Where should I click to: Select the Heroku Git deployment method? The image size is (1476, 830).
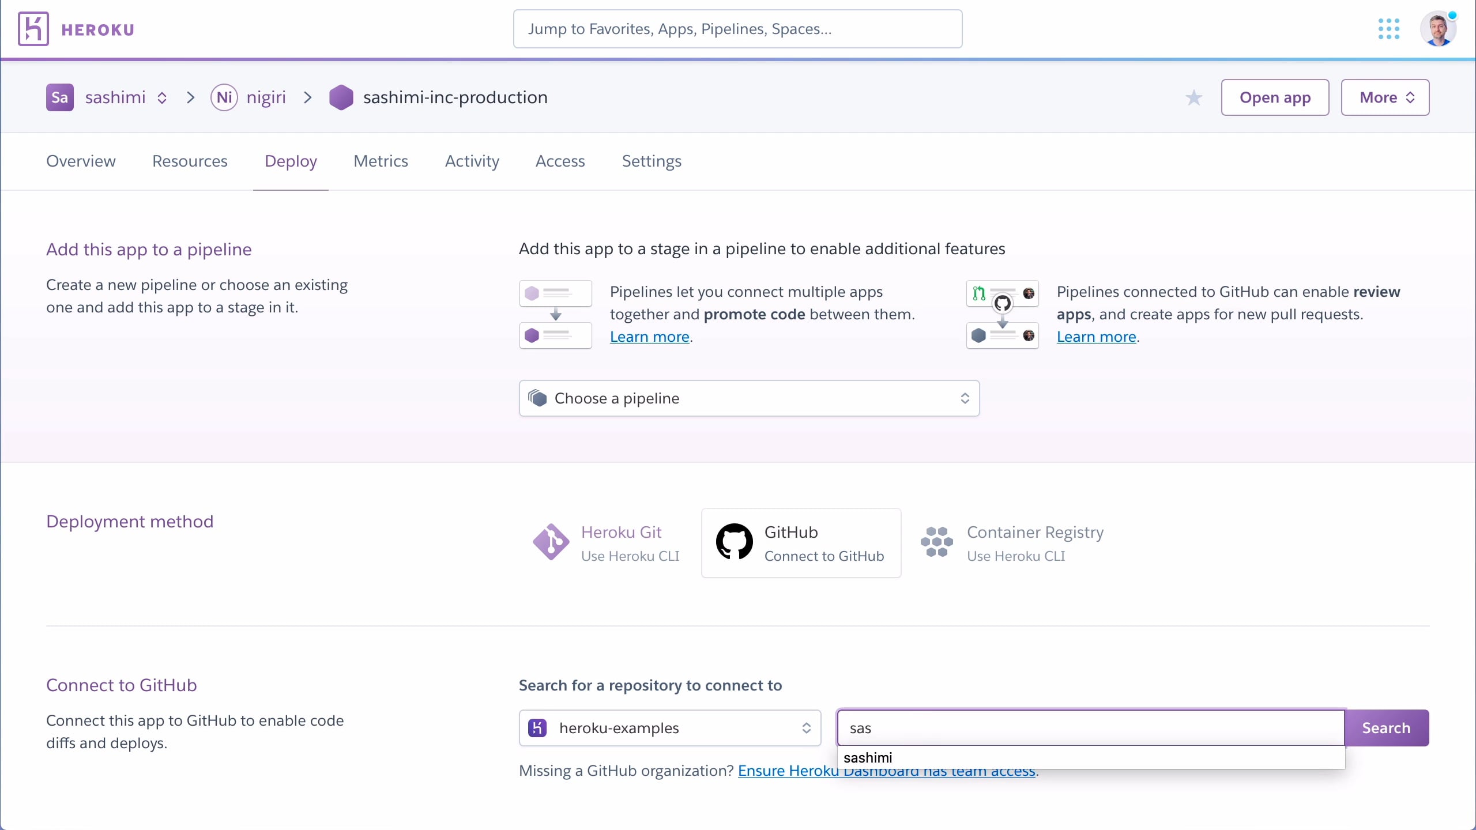(x=607, y=543)
